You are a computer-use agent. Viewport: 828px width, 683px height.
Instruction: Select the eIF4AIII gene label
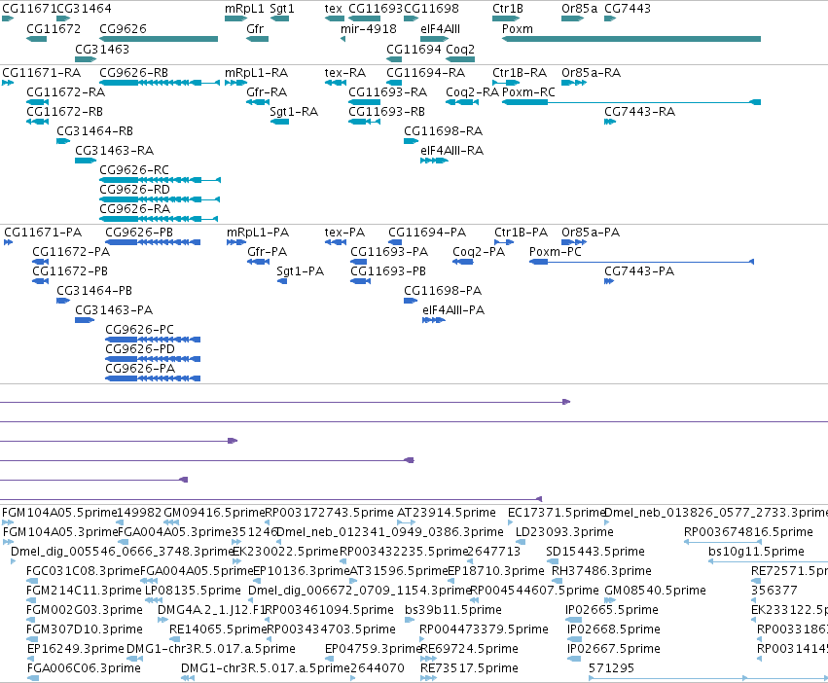(441, 28)
